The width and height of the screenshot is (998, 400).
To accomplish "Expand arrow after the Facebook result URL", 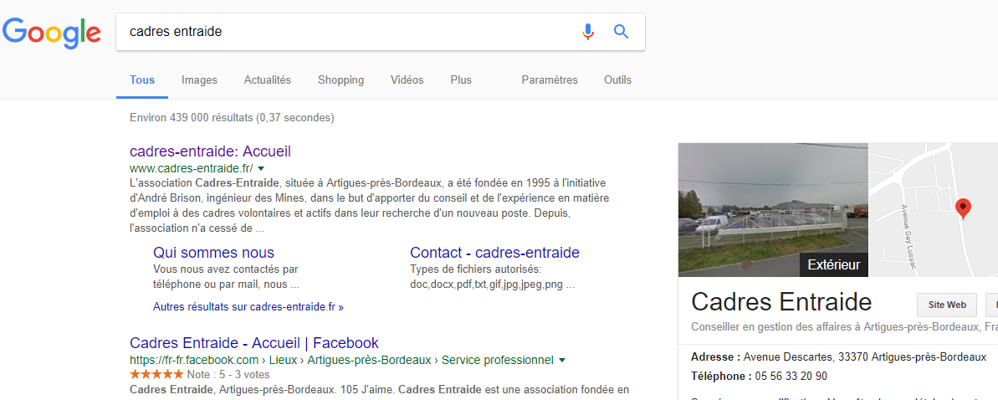I will coord(561,361).
